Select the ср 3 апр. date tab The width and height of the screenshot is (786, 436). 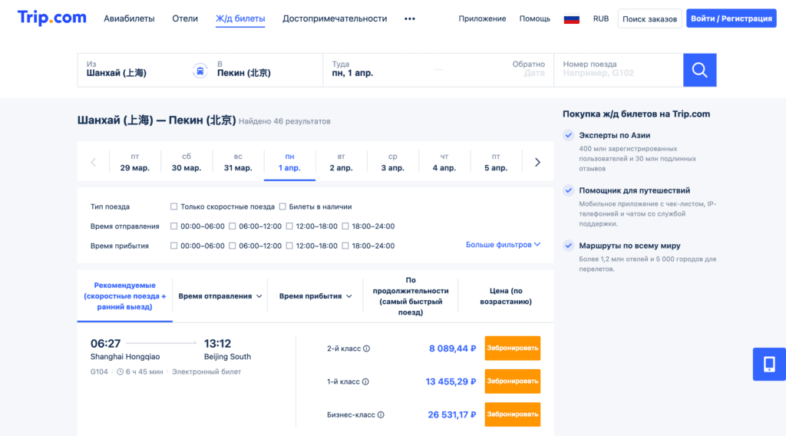tap(392, 163)
